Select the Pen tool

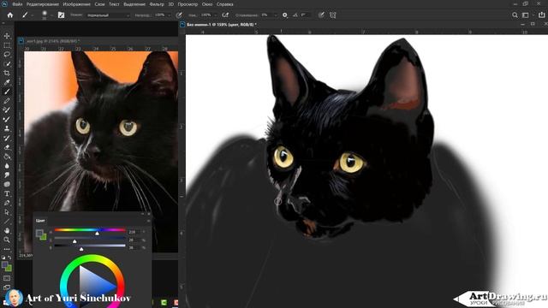click(7, 203)
